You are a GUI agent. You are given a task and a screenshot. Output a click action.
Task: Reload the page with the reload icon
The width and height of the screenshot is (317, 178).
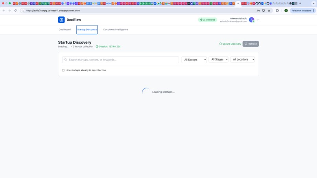click(15, 11)
